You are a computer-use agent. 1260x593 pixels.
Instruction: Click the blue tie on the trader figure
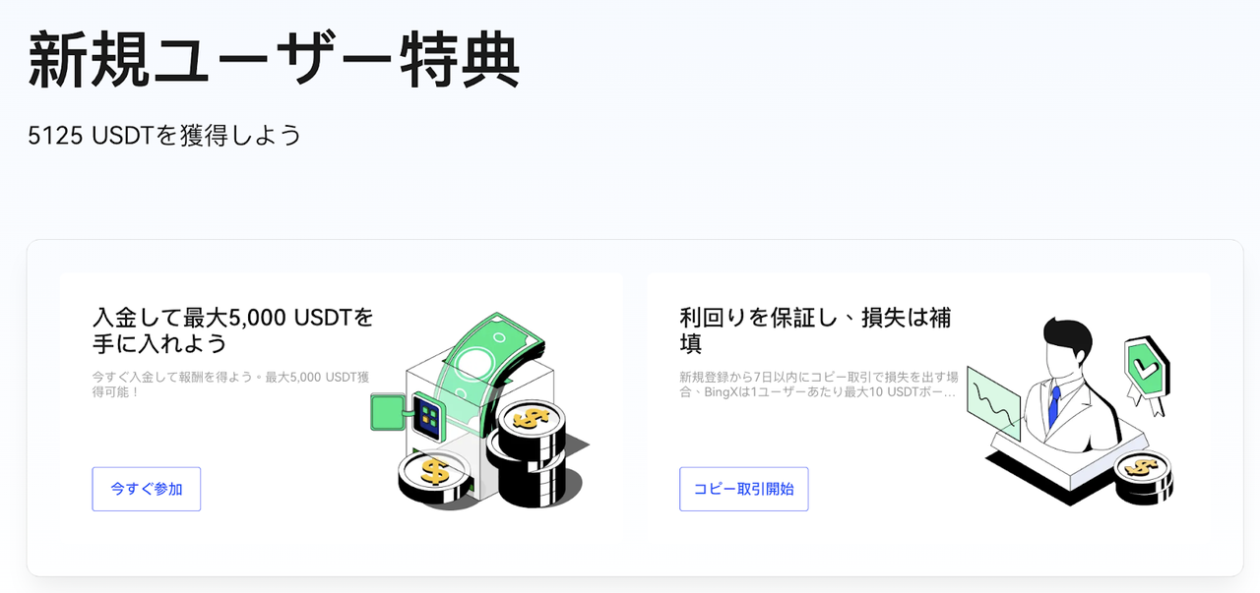(1055, 402)
